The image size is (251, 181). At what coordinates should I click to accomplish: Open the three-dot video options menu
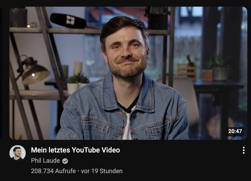click(x=244, y=150)
